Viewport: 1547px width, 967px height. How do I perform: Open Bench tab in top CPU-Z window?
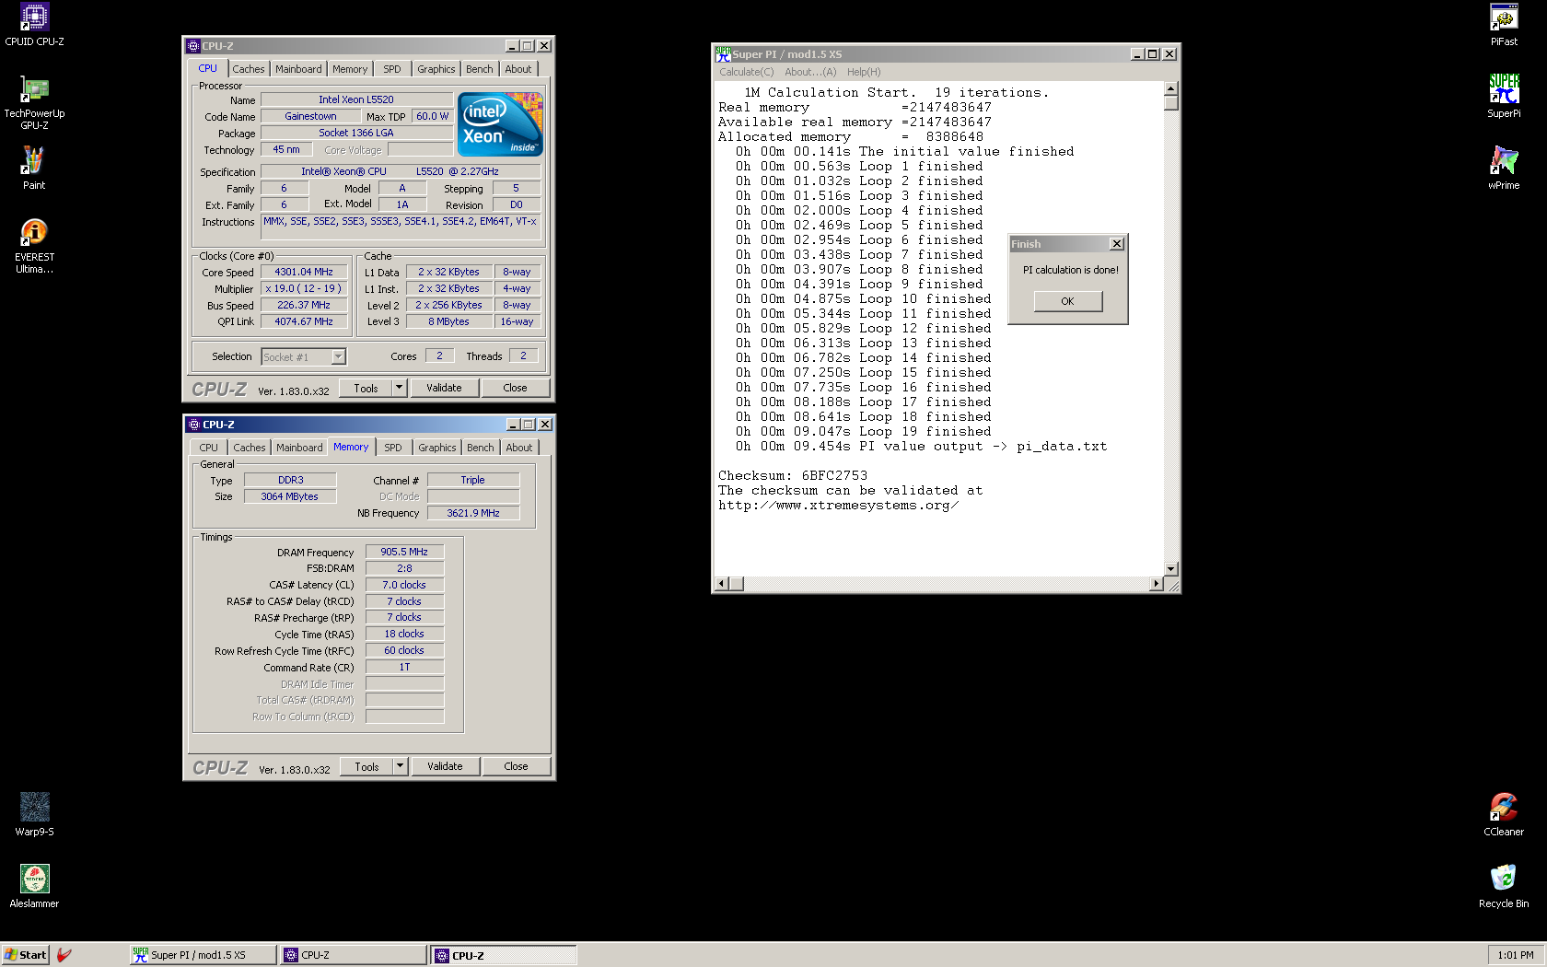pyautogui.click(x=479, y=69)
